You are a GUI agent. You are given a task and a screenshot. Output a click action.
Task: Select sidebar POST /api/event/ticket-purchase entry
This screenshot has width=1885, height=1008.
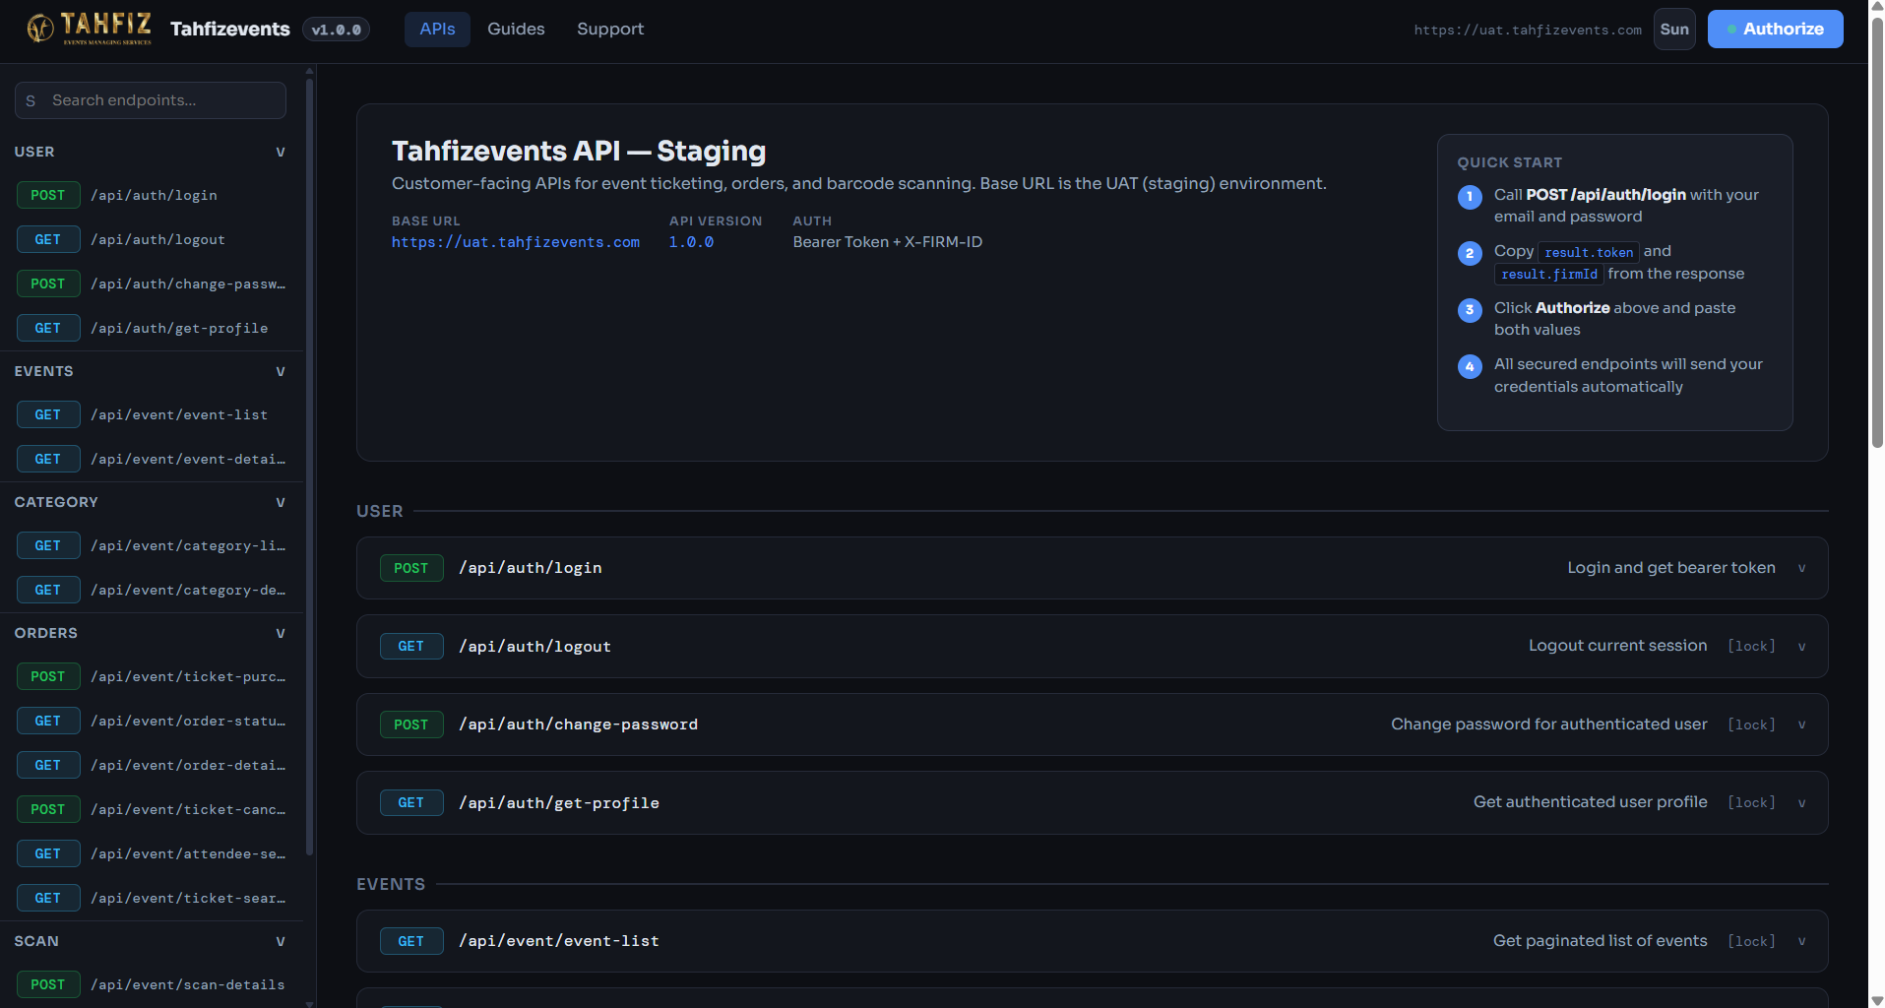point(151,676)
